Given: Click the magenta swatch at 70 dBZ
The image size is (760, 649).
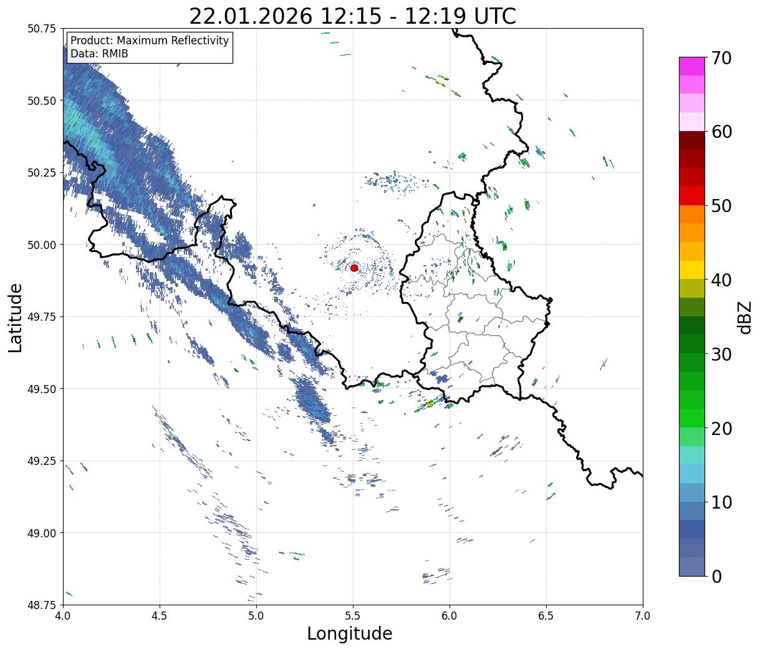Looking at the screenshot, I should 692,66.
